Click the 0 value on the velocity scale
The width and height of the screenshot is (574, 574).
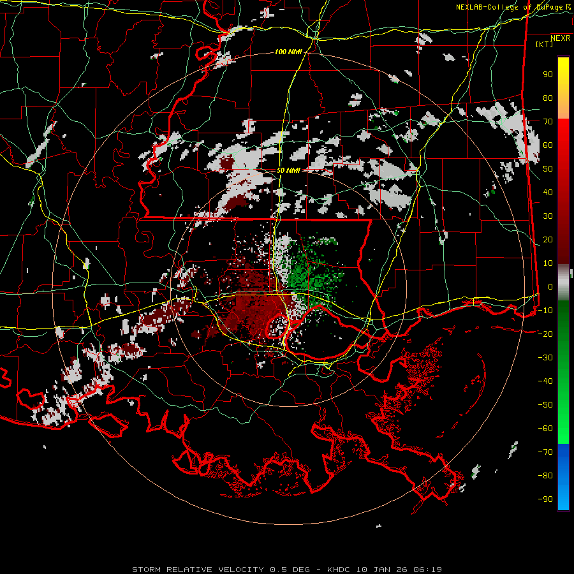point(550,287)
